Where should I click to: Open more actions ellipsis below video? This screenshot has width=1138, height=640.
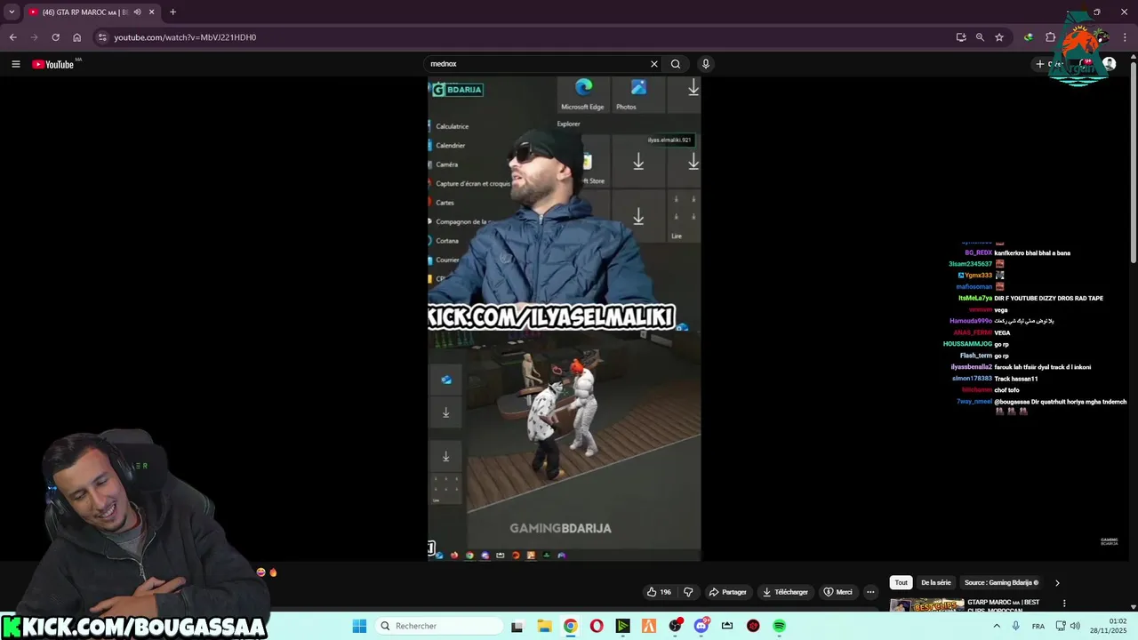[871, 592]
